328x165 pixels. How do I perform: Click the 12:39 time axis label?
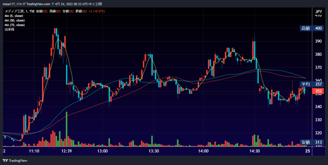[67, 151]
